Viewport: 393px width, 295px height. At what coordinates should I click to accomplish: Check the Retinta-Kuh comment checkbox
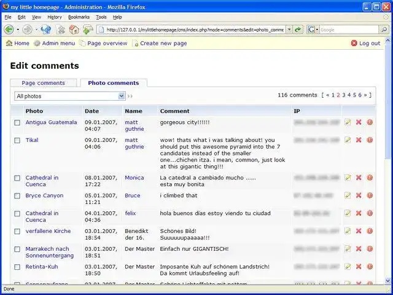pos(17,267)
